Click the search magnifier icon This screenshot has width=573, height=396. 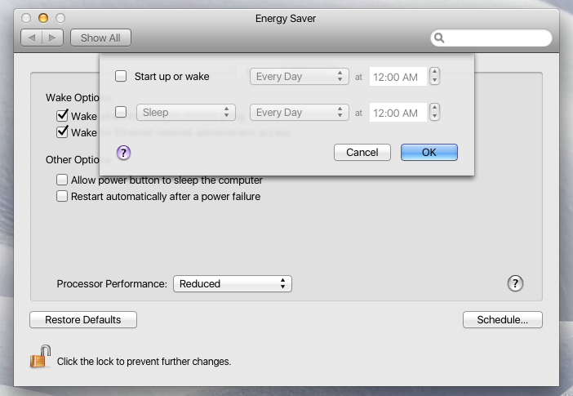coord(440,38)
